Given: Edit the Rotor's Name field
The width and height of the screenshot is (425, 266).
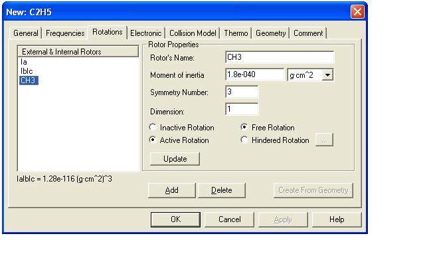Looking at the screenshot, I should (280, 57).
